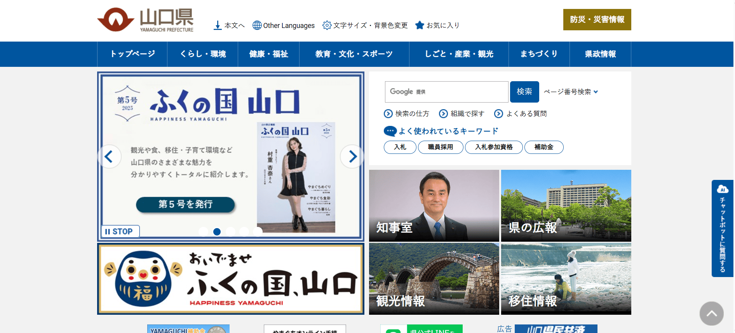
Task: Open 組織で探す link
Action: pos(462,113)
